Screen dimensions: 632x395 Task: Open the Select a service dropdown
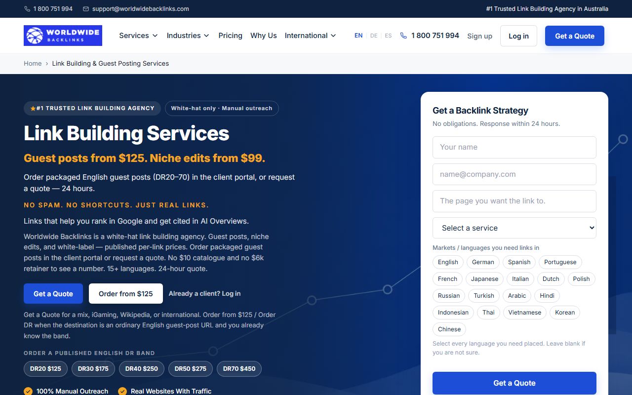[x=514, y=228]
